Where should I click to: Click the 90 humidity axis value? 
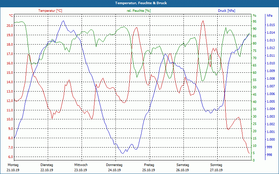255,29
